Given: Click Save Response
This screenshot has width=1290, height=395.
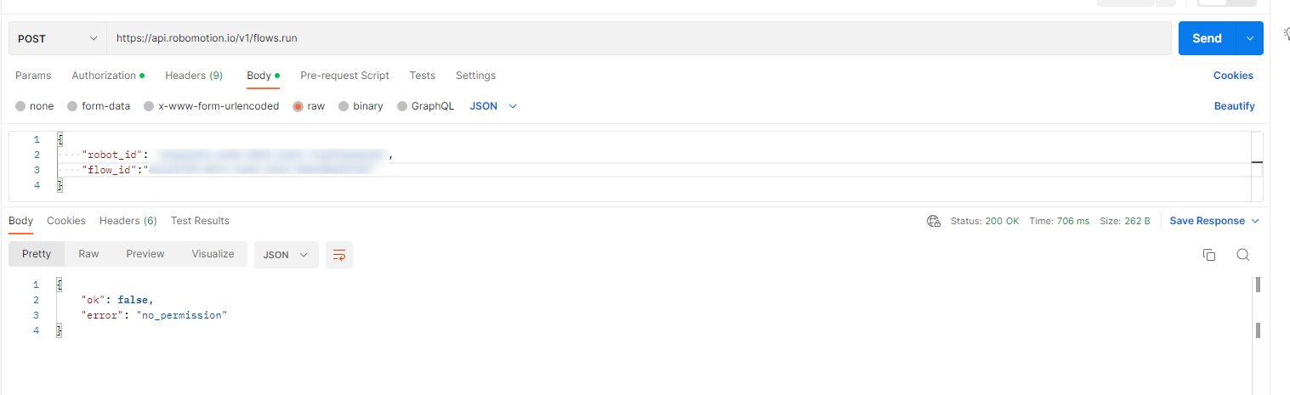Looking at the screenshot, I should click(1207, 221).
